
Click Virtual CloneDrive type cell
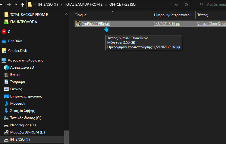[212, 24]
